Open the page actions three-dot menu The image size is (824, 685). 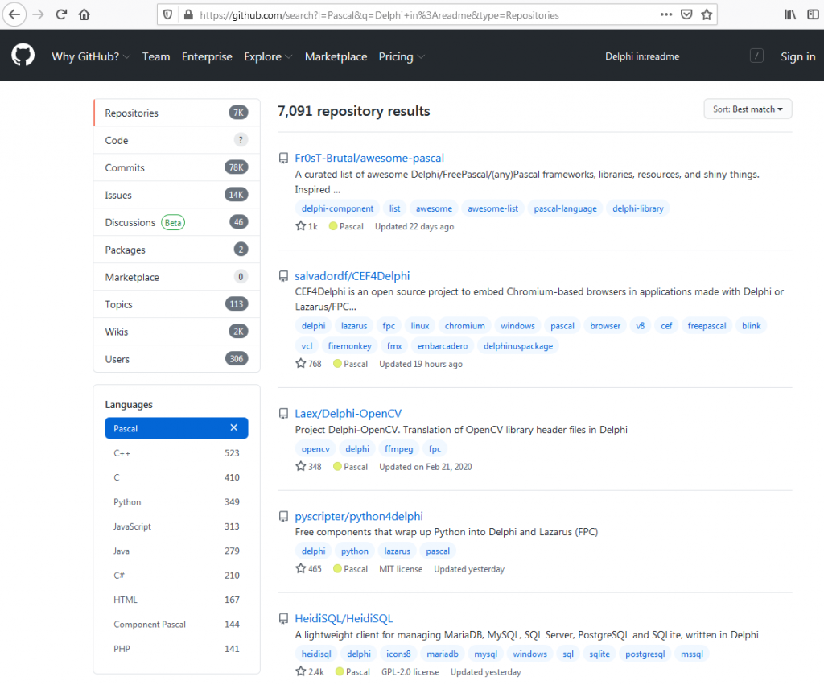(x=665, y=14)
